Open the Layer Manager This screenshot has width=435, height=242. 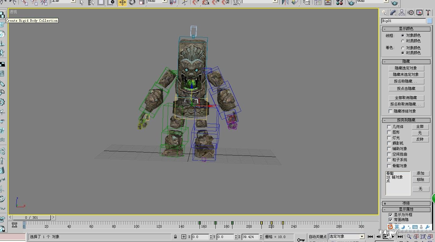click(x=307, y=2)
